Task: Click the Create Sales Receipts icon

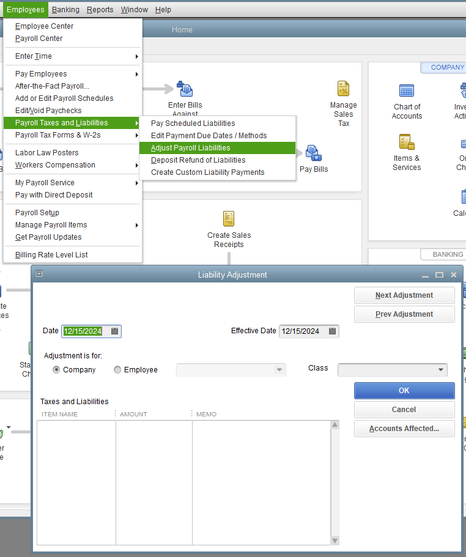Action: (229, 219)
